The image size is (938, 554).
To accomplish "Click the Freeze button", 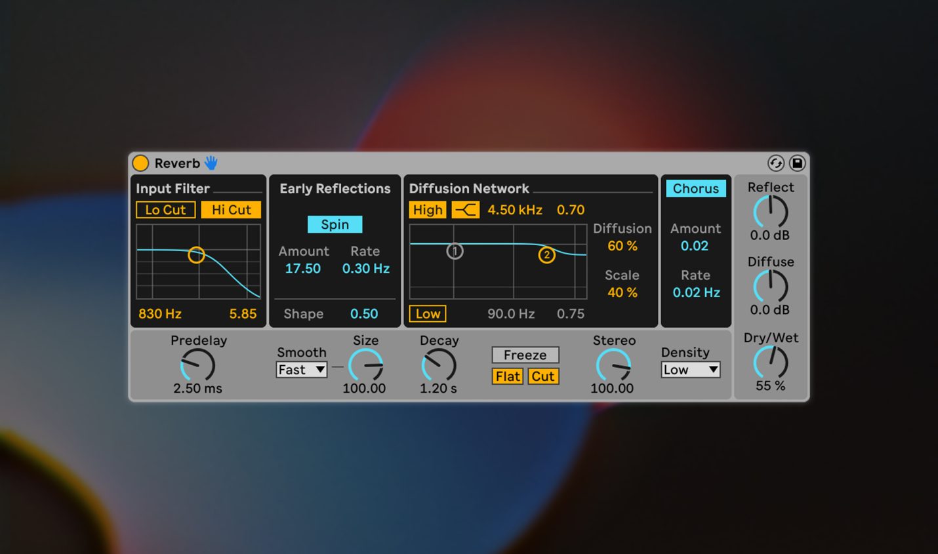I will (x=525, y=355).
